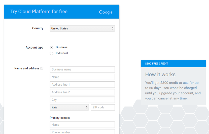Click the Phone number field
Viewport: 209px width, 134px height.
click(x=82, y=131)
